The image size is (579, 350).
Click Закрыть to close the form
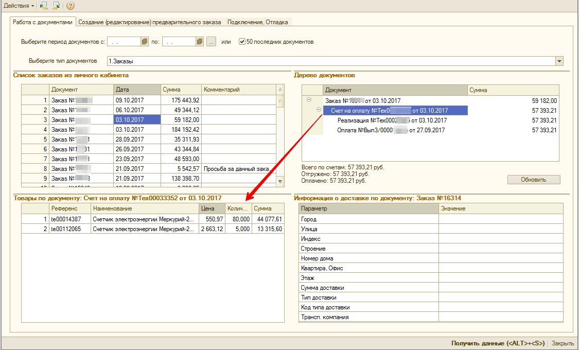(x=562, y=343)
